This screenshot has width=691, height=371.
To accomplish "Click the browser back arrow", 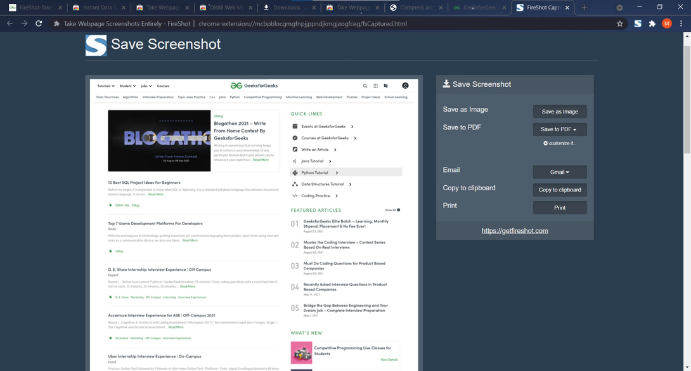I will pyautogui.click(x=10, y=23).
